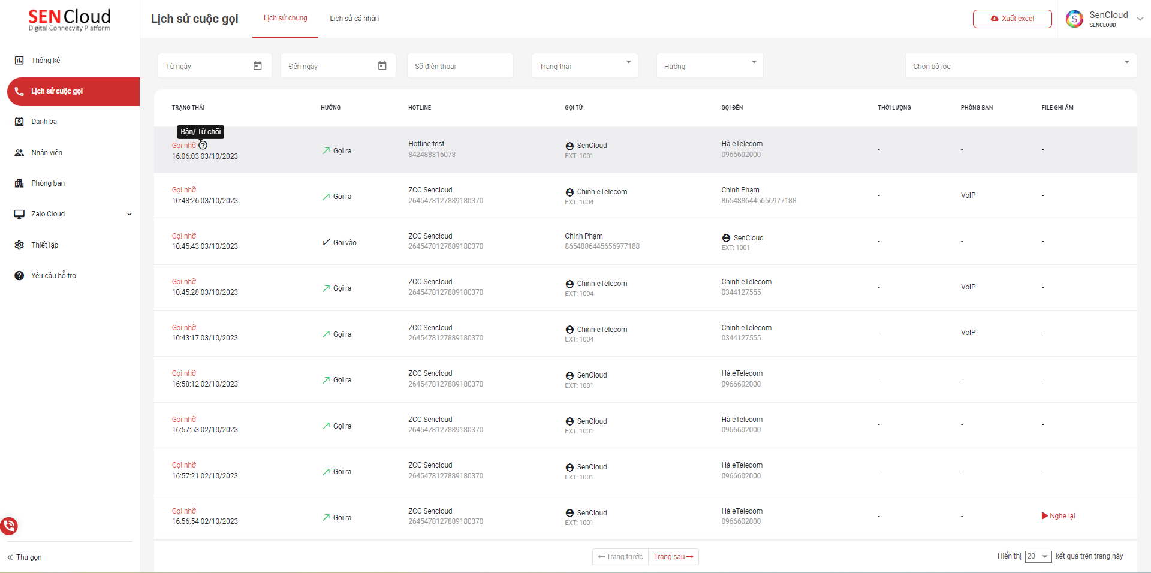Open Nhân viên staff icon in sidebar
Image resolution: width=1151 pixels, height=573 pixels.
coord(19,153)
